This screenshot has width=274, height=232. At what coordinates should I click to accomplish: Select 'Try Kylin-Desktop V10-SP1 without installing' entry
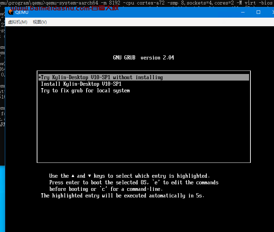tap(102, 77)
